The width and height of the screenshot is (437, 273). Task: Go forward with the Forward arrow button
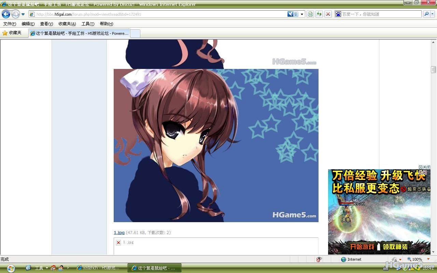[x=15, y=14]
